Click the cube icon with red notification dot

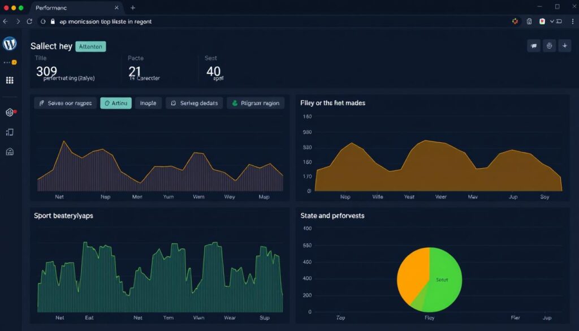coord(10,113)
